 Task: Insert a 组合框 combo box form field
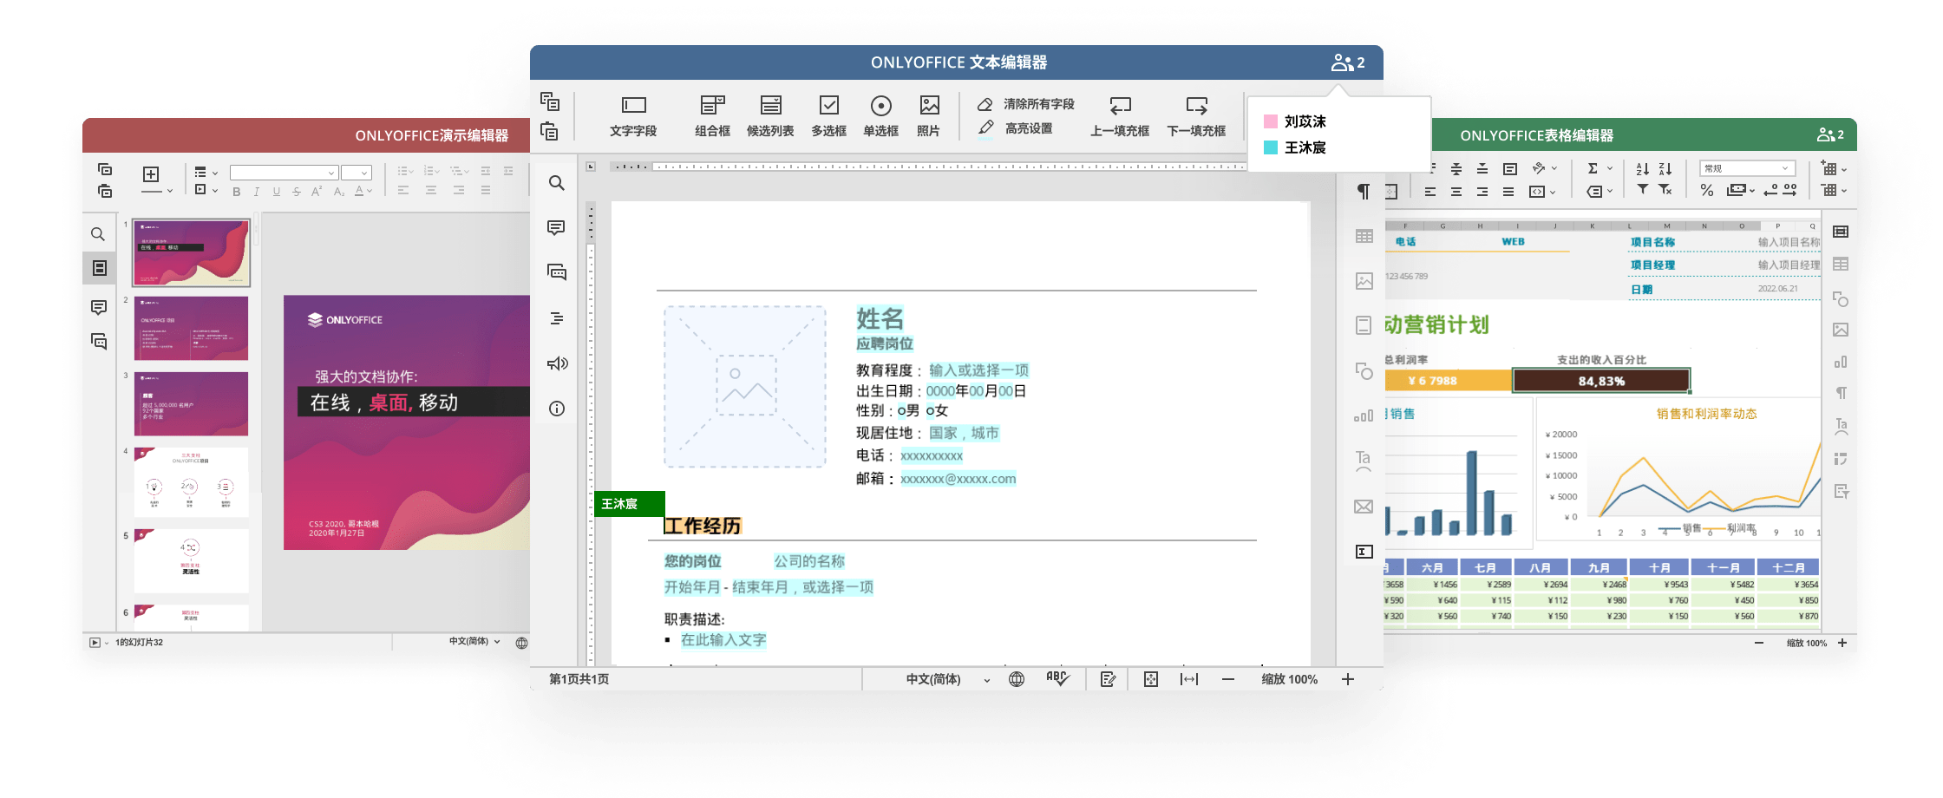pos(712,115)
